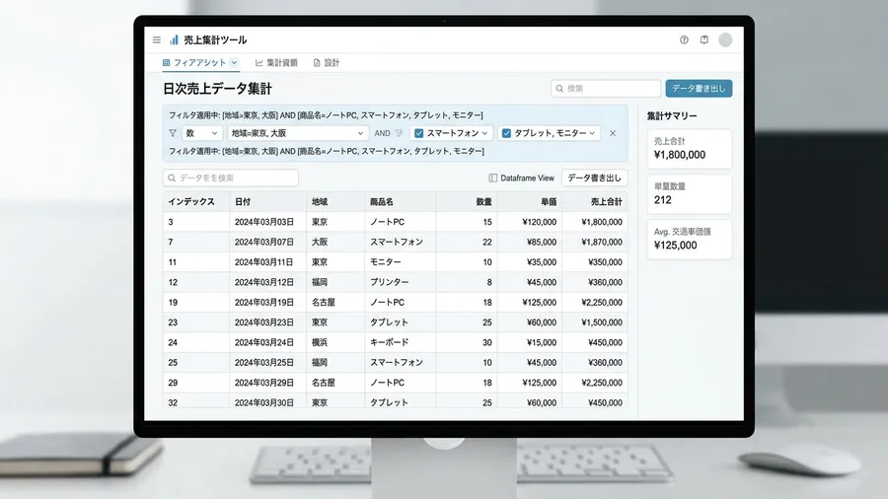Select row with index 32
Screen dimensions: 888x499
tap(396, 401)
